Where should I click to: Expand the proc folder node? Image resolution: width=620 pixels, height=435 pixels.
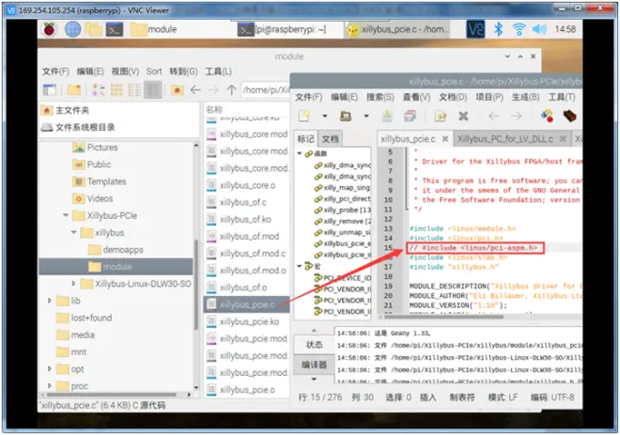click(x=50, y=385)
